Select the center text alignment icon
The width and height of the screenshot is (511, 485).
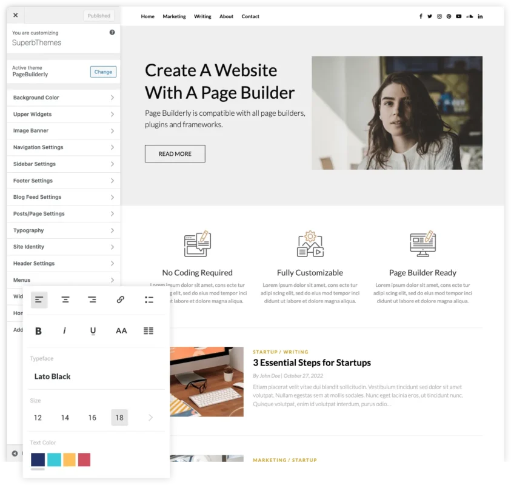(x=65, y=299)
